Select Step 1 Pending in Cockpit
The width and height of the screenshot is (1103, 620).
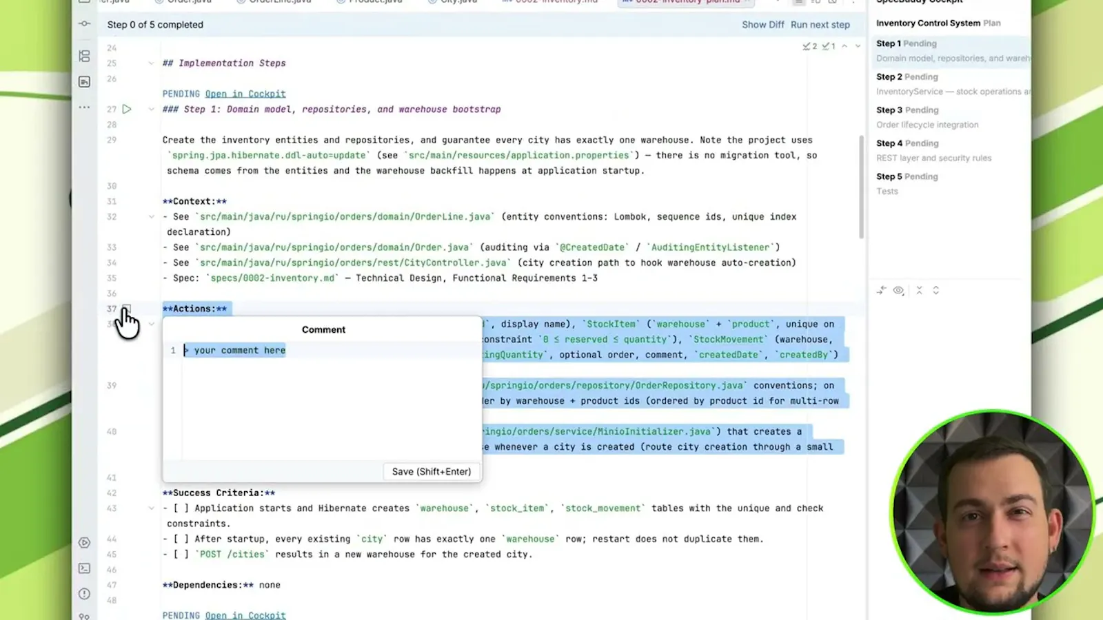pos(950,50)
